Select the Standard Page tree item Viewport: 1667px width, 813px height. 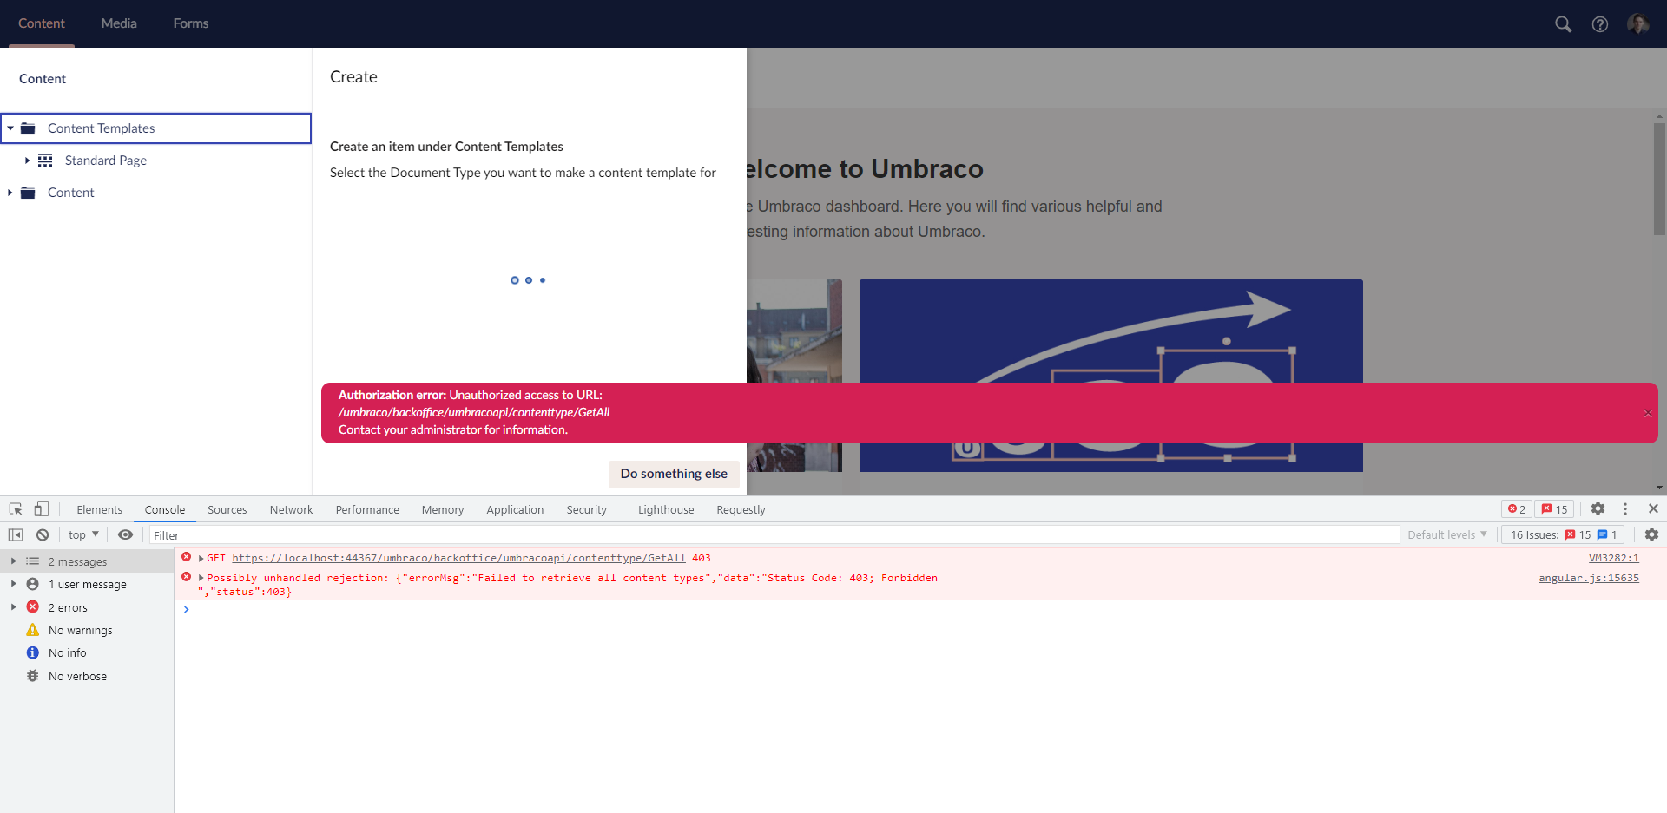pyautogui.click(x=106, y=161)
